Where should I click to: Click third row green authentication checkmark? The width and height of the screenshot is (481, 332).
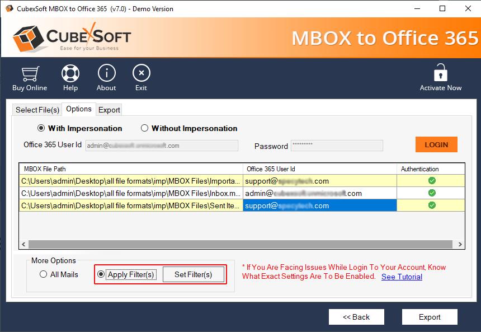pos(432,205)
